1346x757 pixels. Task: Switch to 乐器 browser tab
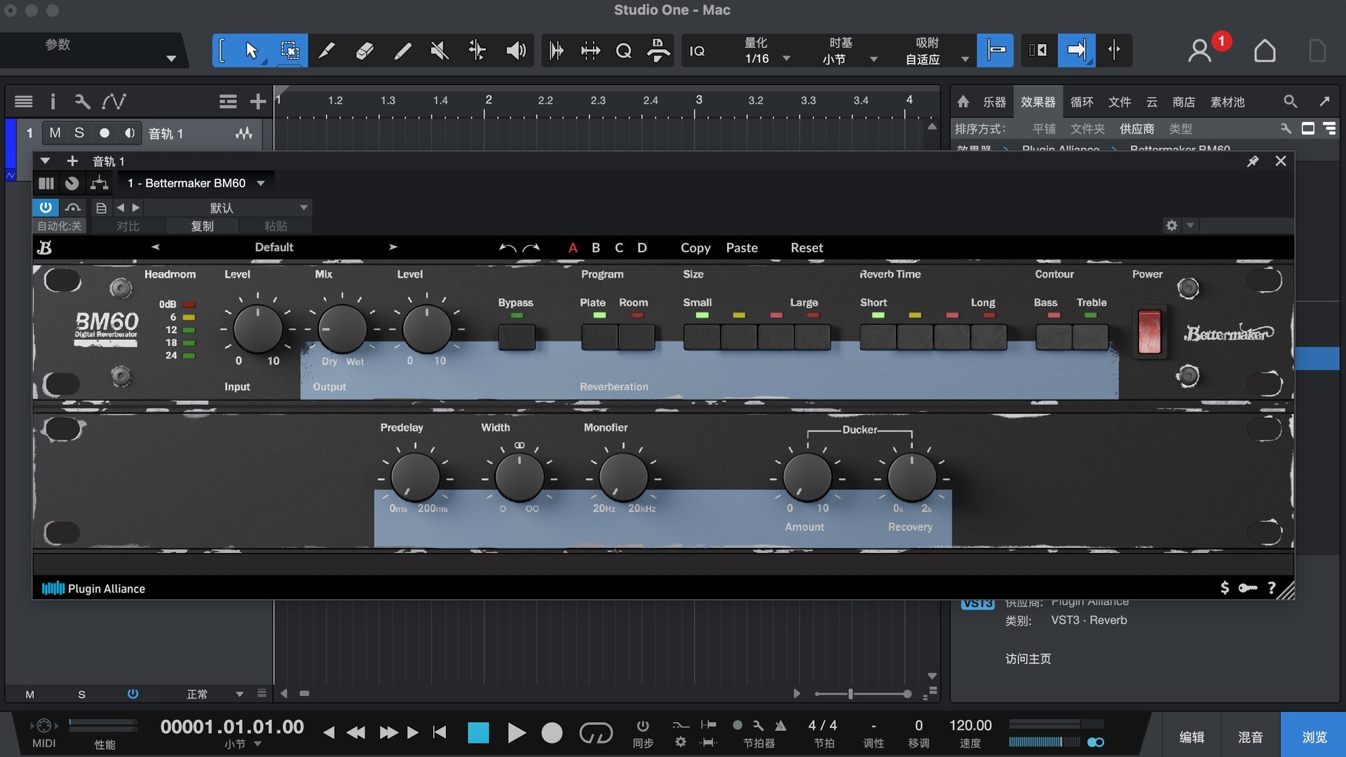pyautogui.click(x=994, y=102)
